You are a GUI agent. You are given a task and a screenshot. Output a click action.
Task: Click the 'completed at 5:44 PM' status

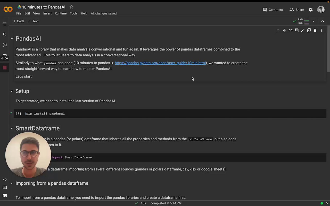(x=166, y=203)
